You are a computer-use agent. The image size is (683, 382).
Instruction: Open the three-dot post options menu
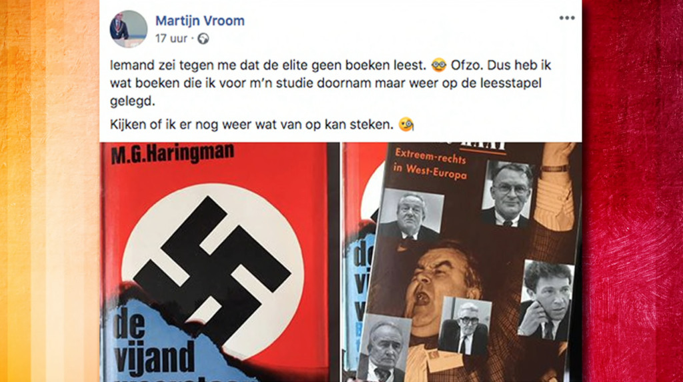click(x=567, y=18)
